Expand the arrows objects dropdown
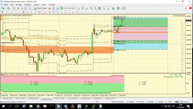193x109 pixels. coord(41,12)
